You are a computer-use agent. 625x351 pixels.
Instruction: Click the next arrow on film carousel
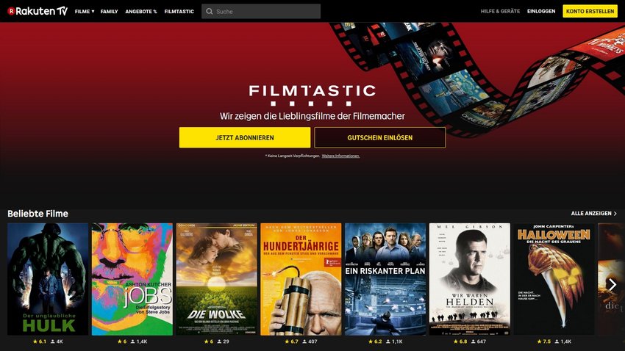(x=612, y=284)
